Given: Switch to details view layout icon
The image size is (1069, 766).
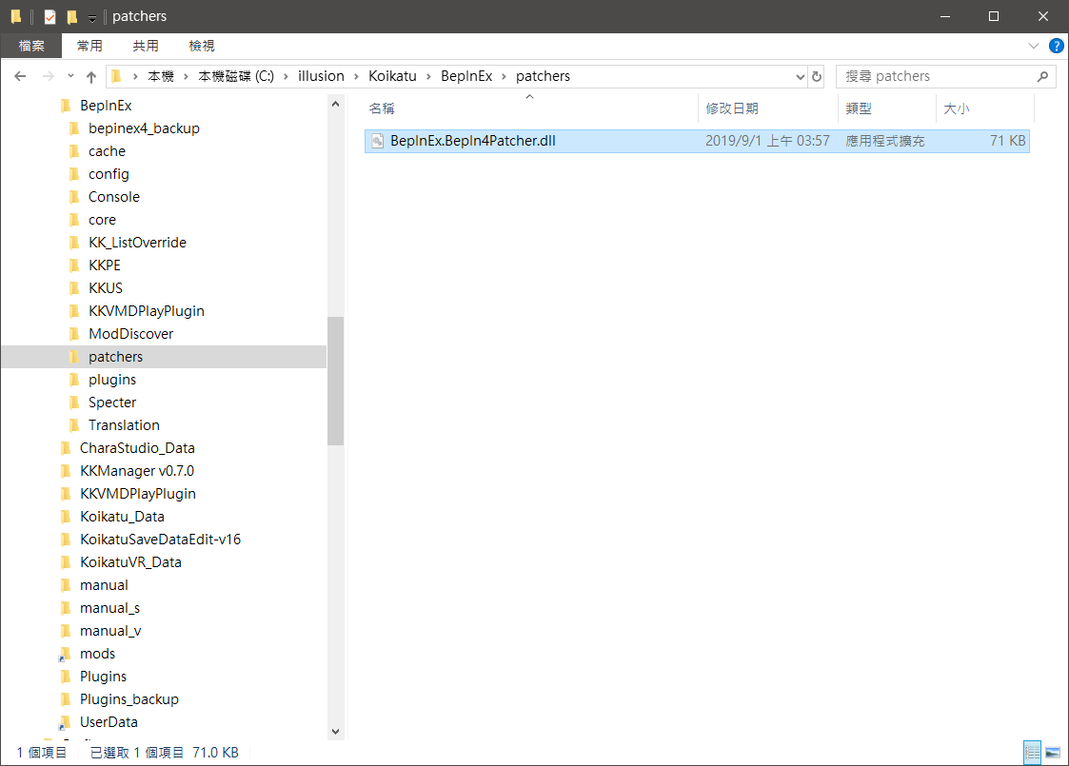Looking at the screenshot, I should (x=1032, y=752).
